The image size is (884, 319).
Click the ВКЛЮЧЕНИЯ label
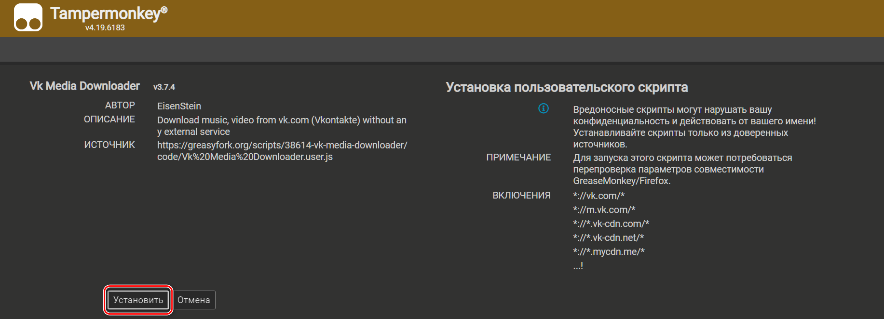pos(521,195)
